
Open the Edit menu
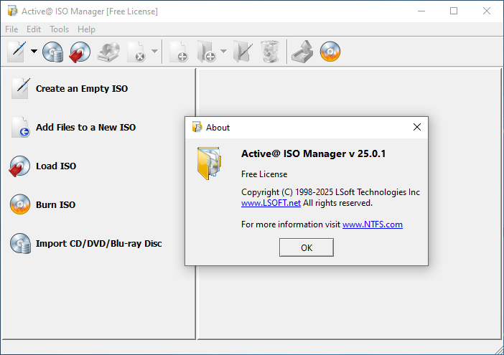[34, 29]
